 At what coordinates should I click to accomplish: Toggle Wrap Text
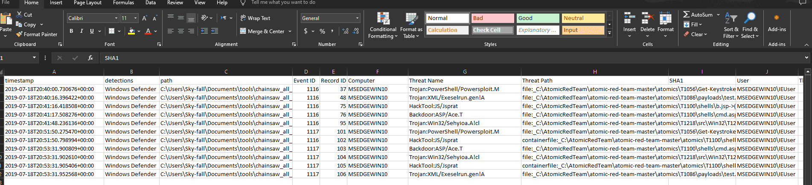coord(255,18)
